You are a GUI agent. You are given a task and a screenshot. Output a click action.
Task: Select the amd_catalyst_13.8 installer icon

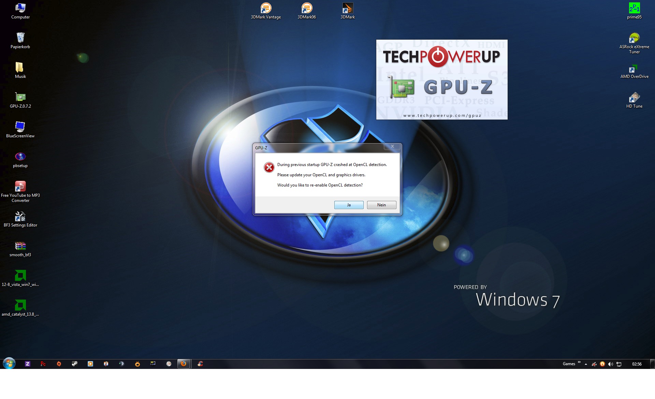(20, 305)
